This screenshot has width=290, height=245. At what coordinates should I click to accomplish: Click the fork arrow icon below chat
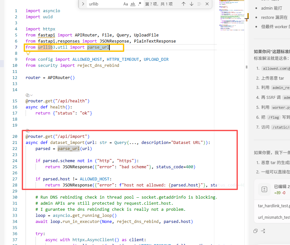pyautogui.click(x=263, y=231)
